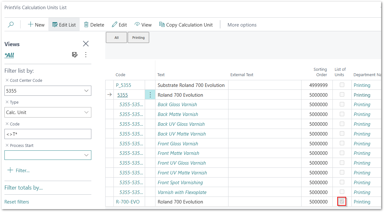Click External Text cell for 5355 row

click(265, 95)
